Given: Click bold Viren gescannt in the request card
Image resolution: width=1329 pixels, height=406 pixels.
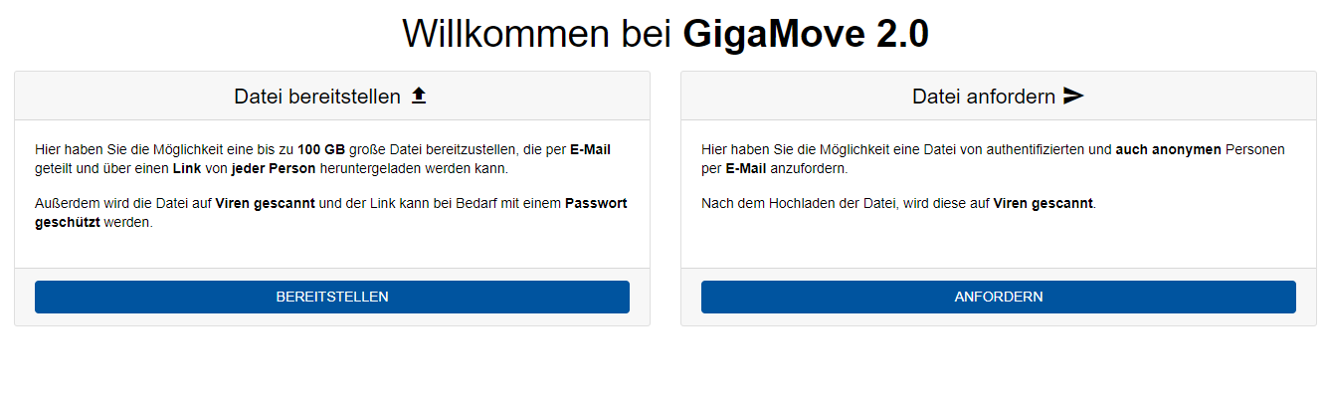Looking at the screenshot, I should point(1043,203).
